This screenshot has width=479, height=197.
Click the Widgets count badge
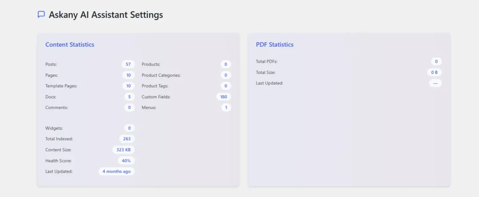[130, 128]
